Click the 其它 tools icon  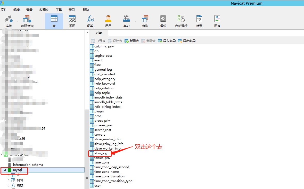[127, 21]
